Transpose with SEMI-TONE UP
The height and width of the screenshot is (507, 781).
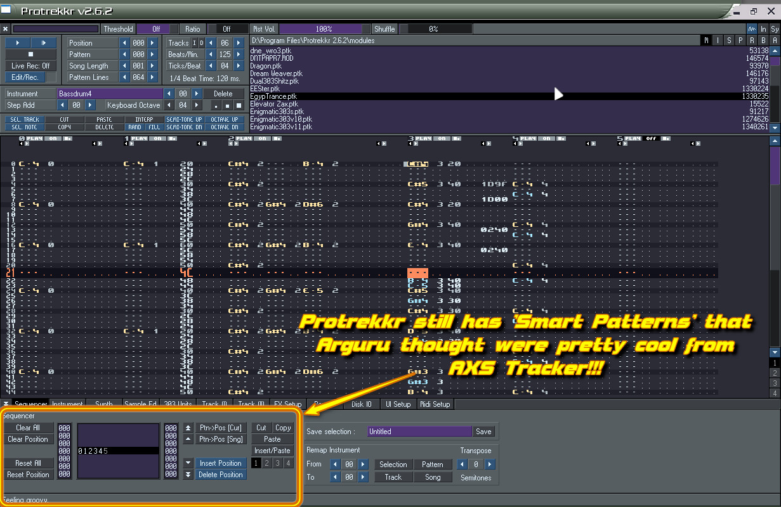(x=184, y=119)
